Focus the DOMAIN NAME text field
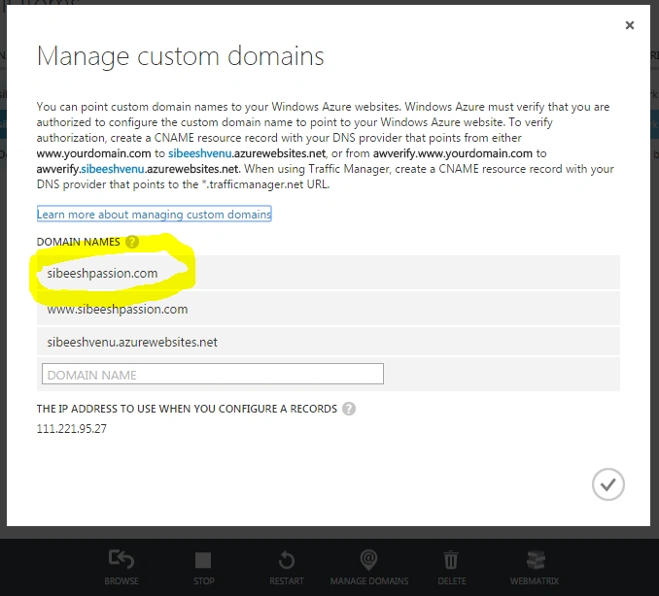This screenshot has width=659, height=596. pyautogui.click(x=213, y=374)
